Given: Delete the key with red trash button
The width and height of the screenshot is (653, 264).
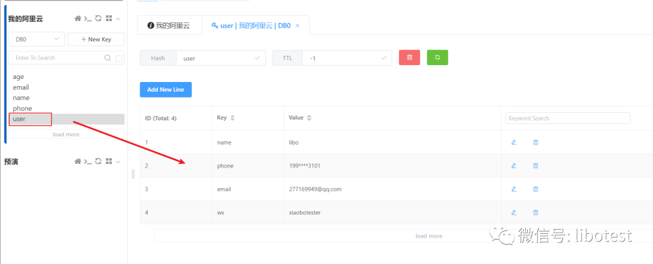Looking at the screenshot, I should [x=409, y=58].
